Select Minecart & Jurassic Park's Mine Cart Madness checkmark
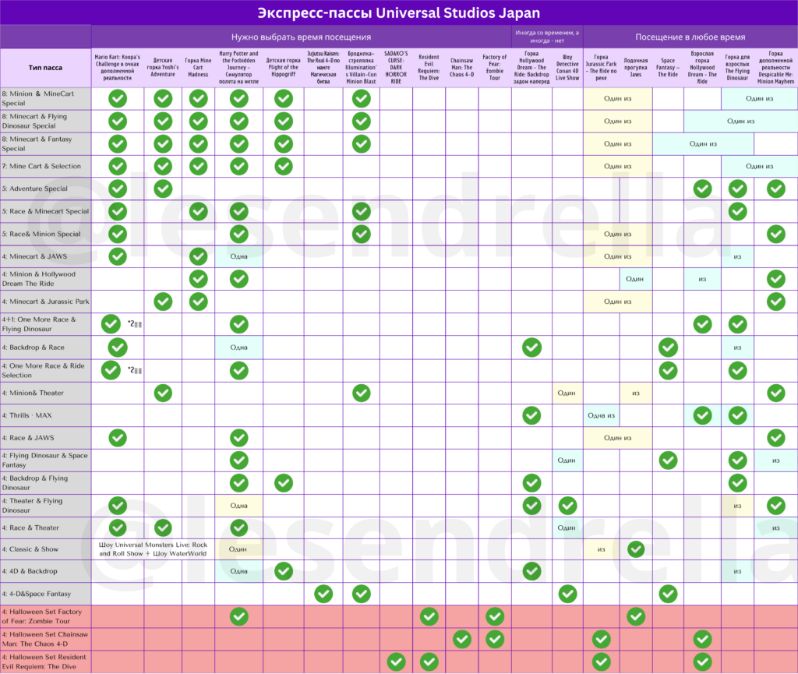 198,302
